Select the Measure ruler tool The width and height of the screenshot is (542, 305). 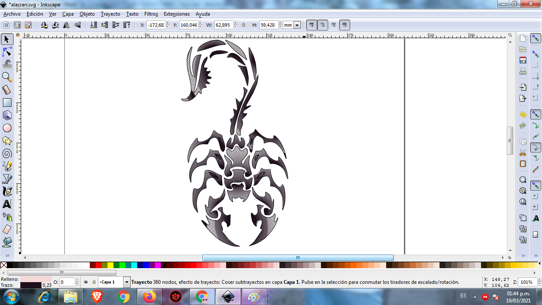[7, 90]
